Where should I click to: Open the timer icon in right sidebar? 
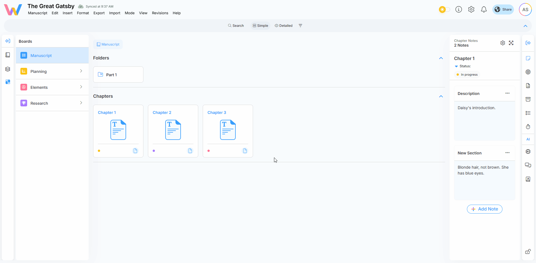pyautogui.click(x=528, y=127)
